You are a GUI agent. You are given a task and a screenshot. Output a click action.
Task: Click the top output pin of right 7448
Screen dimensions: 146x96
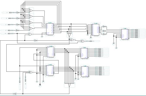(x=137, y=30)
